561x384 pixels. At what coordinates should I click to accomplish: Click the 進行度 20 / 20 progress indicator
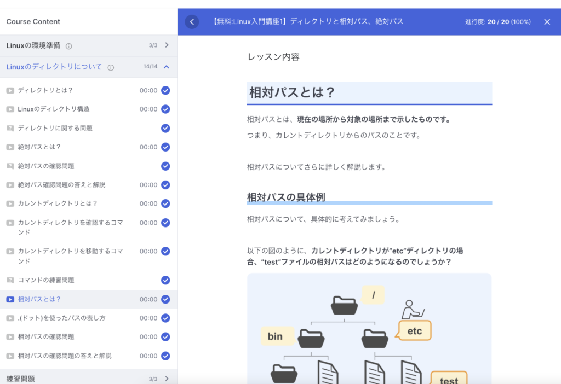click(497, 22)
